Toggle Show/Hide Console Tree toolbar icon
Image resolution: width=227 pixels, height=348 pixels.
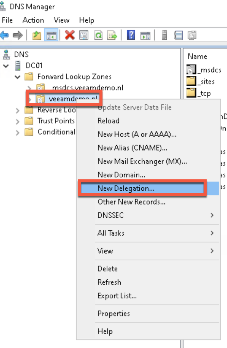click(x=51, y=35)
